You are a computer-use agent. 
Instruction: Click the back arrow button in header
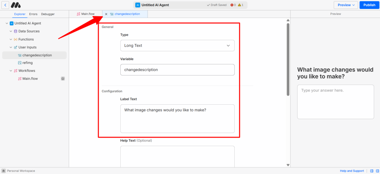(x=5, y=5)
